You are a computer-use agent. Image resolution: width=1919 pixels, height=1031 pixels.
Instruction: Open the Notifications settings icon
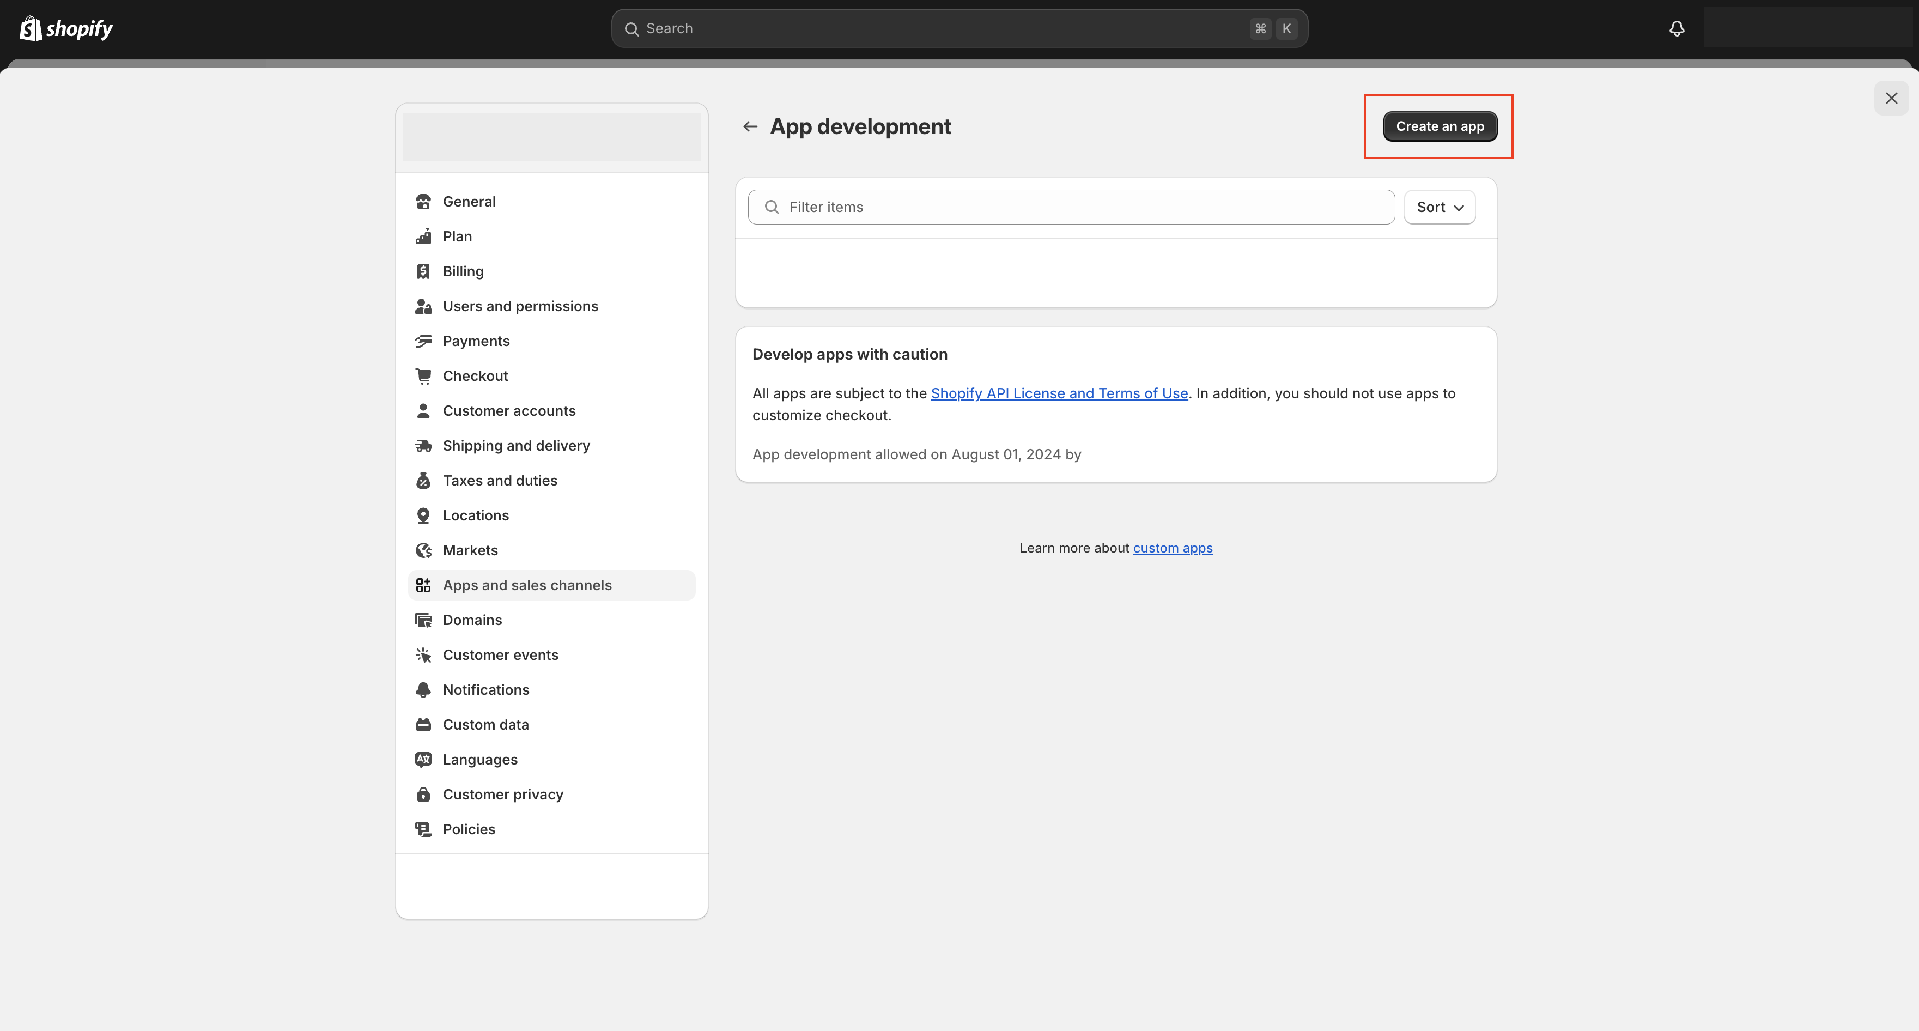(424, 689)
